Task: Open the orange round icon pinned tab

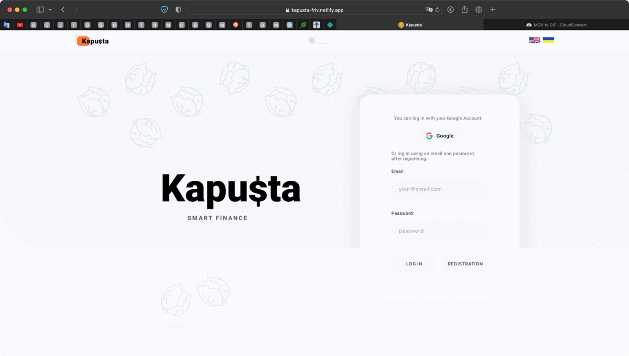Action: [236, 25]
